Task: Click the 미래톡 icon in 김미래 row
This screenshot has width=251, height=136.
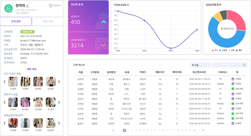Action: pyautogui.click(x=233, y=79)
